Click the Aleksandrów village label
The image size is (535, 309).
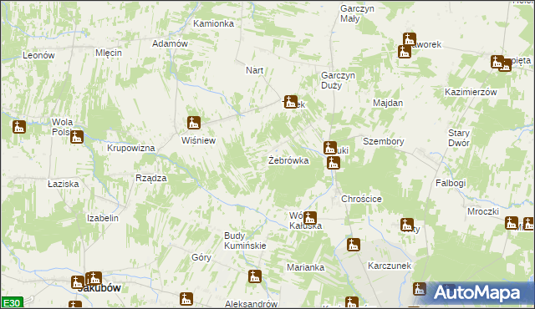click(x=252, y=304)
